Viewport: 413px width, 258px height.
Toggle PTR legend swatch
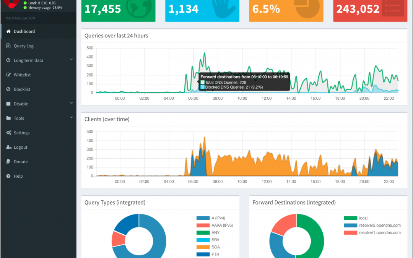tap(203, 254)
